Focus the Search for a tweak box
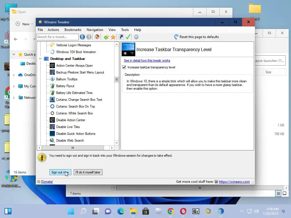Viewport: 291px width, 218px height. tap(57, 37)
